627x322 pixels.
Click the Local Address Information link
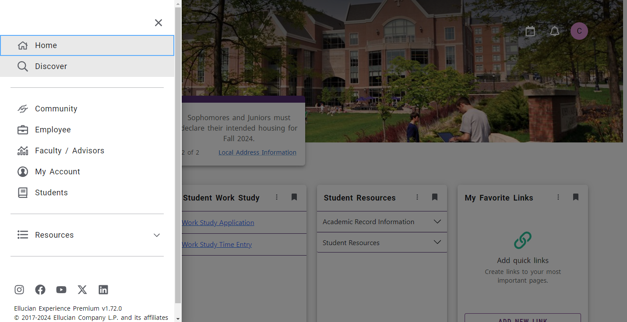click(257, 152)
